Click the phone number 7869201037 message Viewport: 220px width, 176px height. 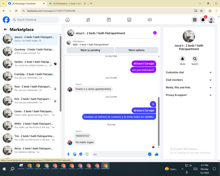tap(83, 136)
